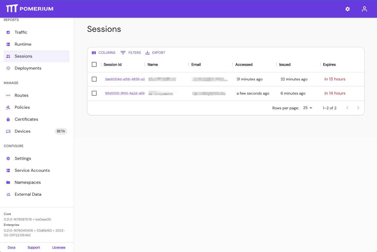Open the rows per page dropdown
The height and width of the screenshot is (252, 377).
pyautogui.click(x=308, y=108)
